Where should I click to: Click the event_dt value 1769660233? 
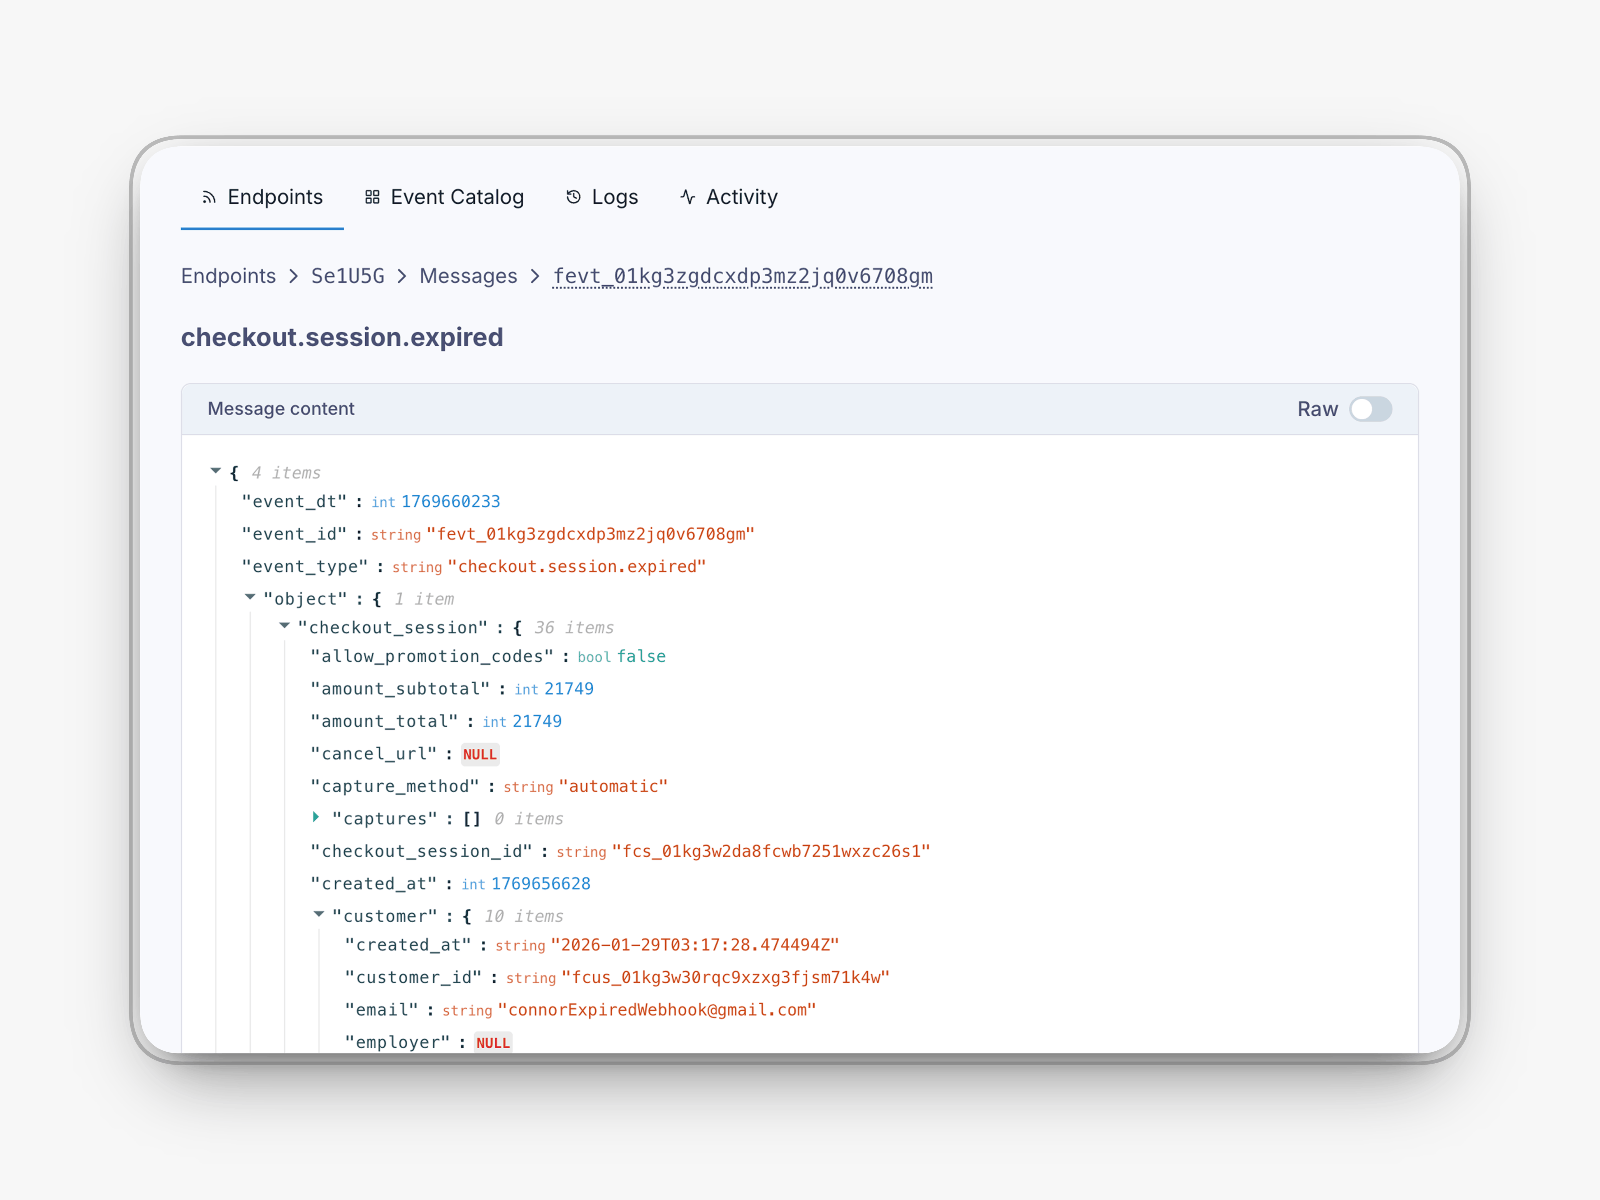pyautogui.click(x=451, y=502)
